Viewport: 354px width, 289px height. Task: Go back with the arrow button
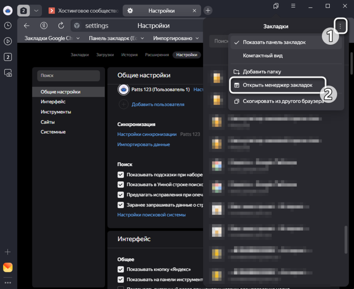coord(27,26)
